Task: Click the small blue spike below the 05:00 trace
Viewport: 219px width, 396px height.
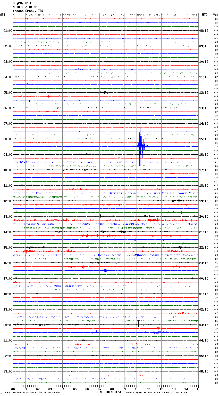Action: [x=29, y=101]
